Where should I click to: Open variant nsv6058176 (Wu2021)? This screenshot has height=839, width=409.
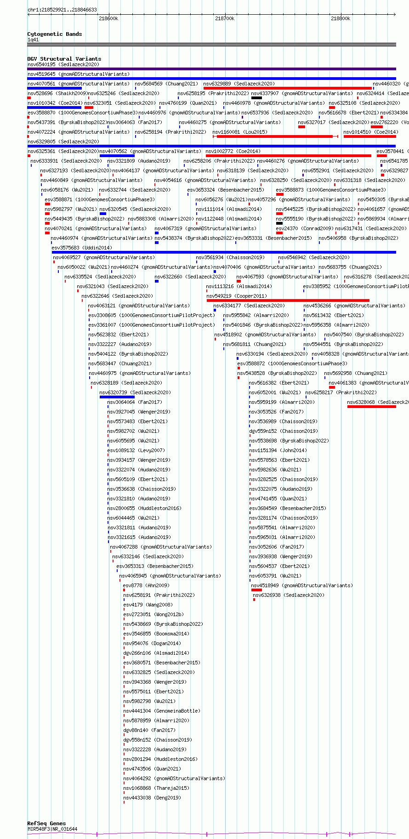point(67,190)
